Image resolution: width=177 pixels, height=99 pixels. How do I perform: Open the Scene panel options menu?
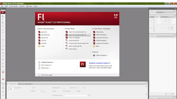click(175, 37)
